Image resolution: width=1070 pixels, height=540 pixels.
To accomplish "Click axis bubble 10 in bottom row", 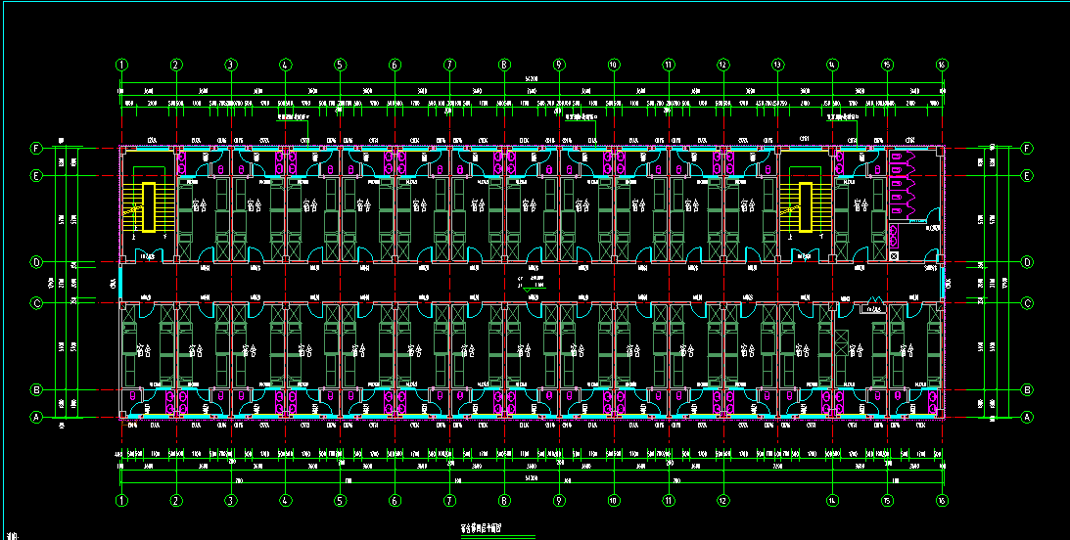I will coord(613,501).
